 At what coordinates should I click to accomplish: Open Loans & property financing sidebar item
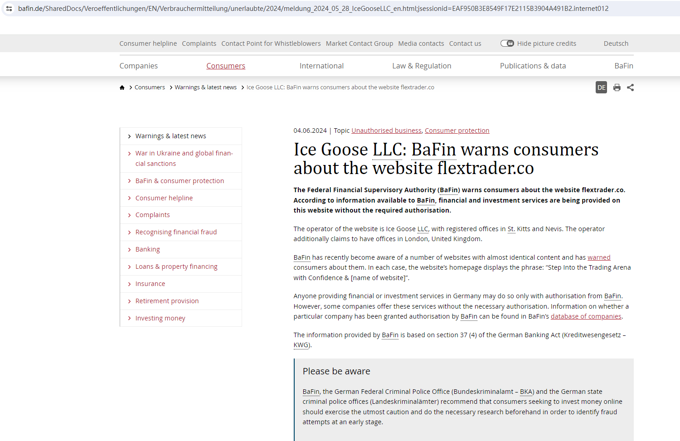pos(176,267)
